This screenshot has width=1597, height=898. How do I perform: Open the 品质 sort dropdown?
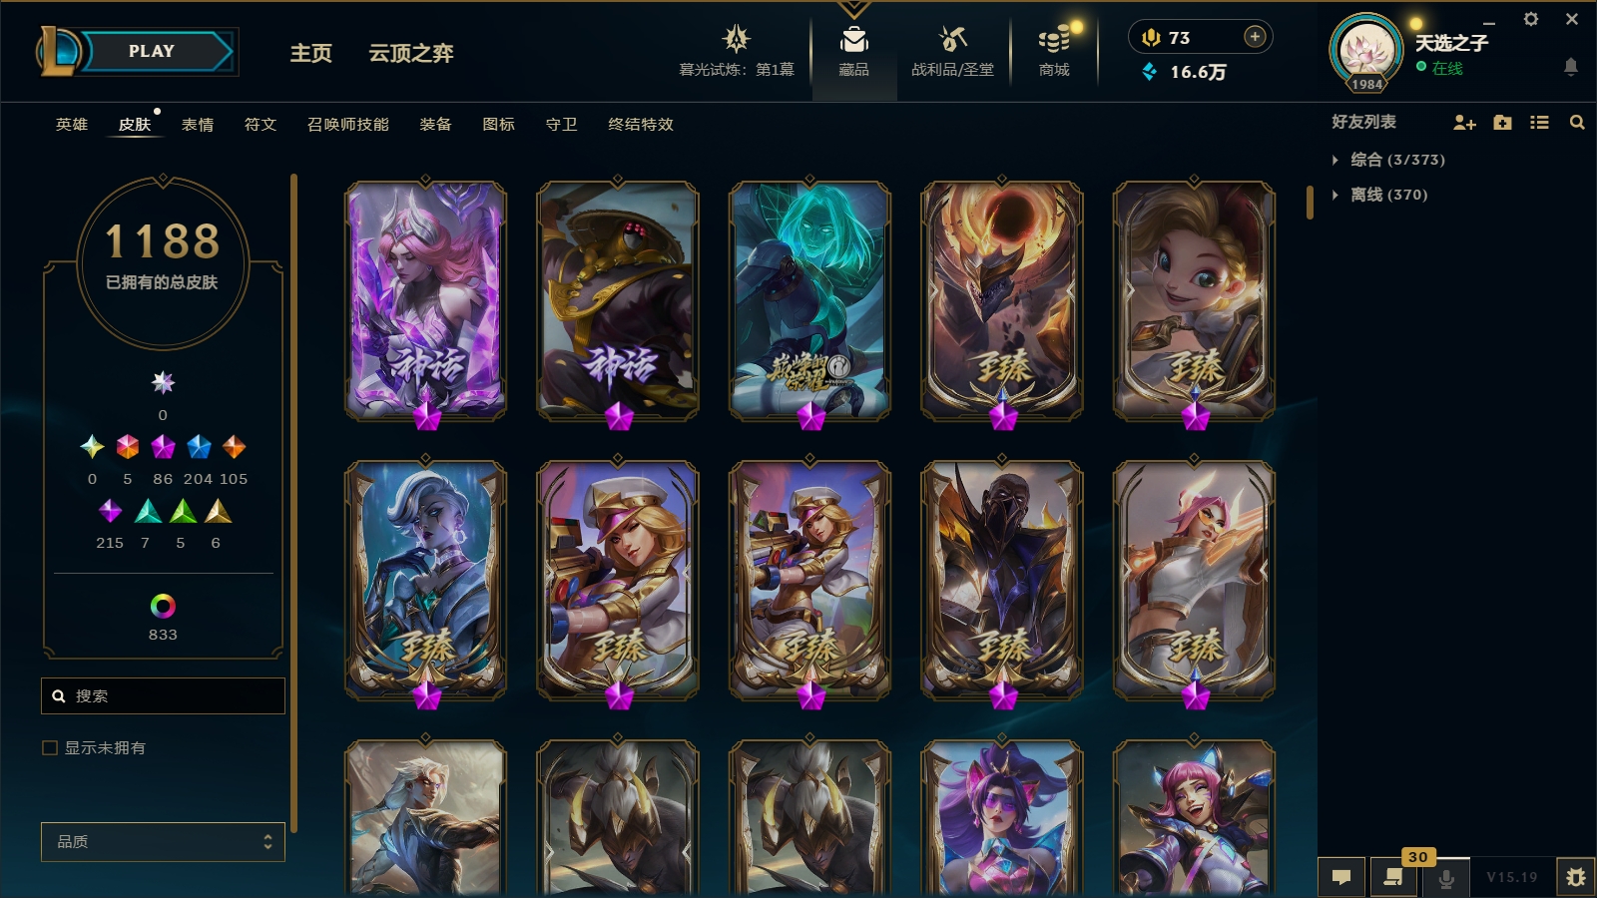(163, 841)
